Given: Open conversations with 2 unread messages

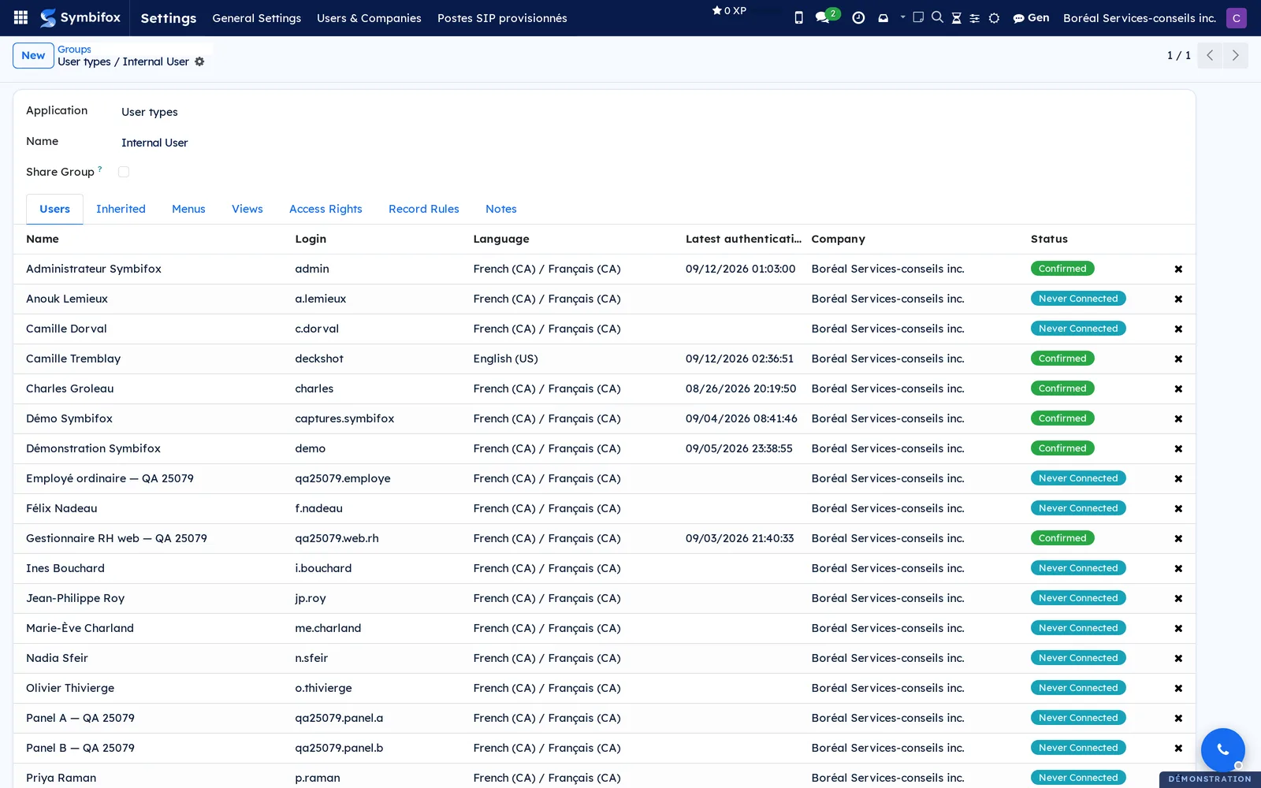Looking at the screenshot, I should [x=827, y=16].
